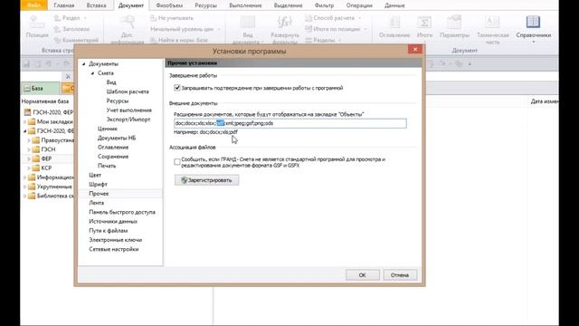This screenshot has width=579, height=326.
Task: Select Ценник settings item
Action: pyautogui.click(x=107, y=129)
